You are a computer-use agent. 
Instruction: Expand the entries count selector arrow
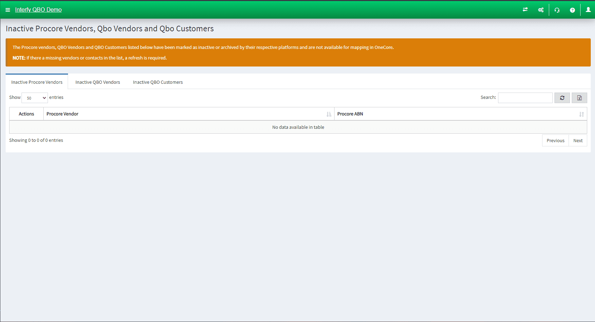44,97
